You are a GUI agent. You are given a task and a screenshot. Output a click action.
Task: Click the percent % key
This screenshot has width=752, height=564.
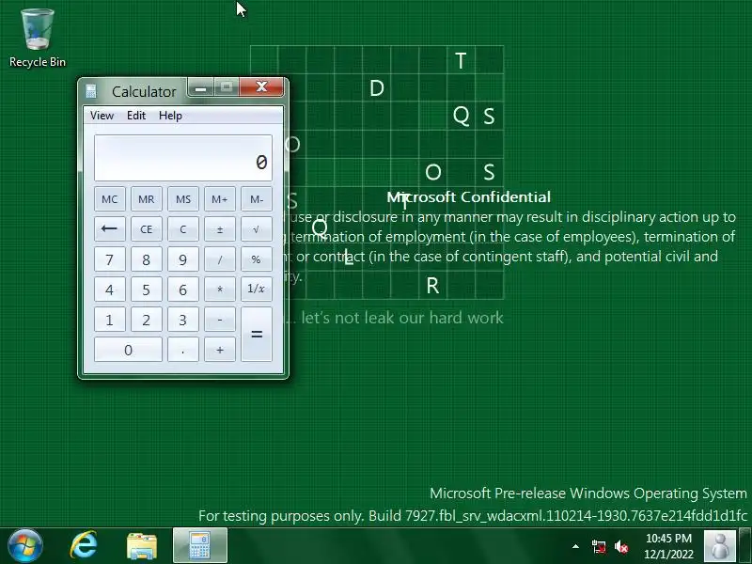pos(257,259)
